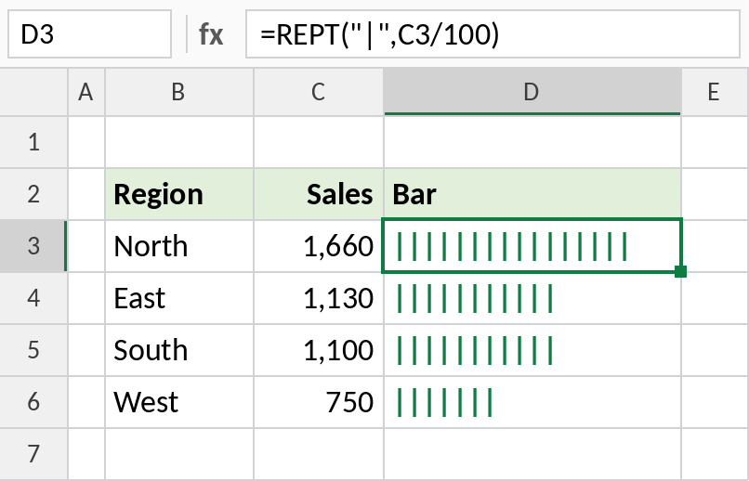Click the fx insert function icon

click(211, 34)
